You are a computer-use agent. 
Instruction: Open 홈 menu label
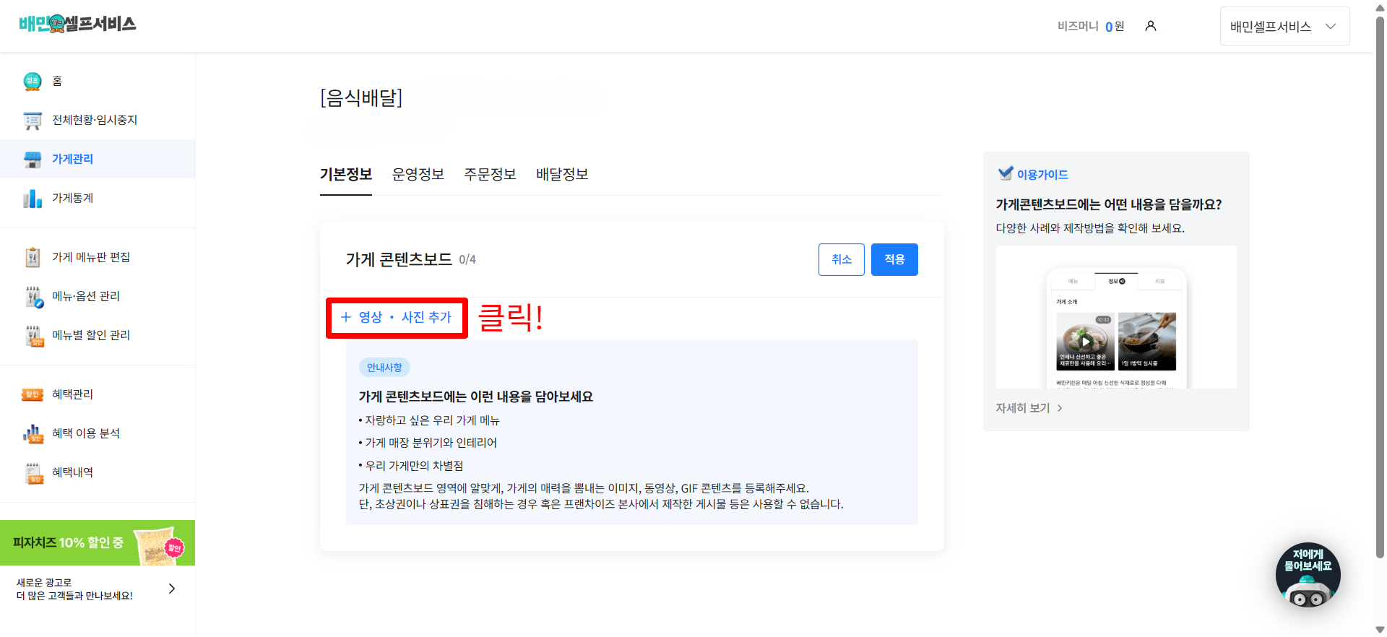(57, 81)
